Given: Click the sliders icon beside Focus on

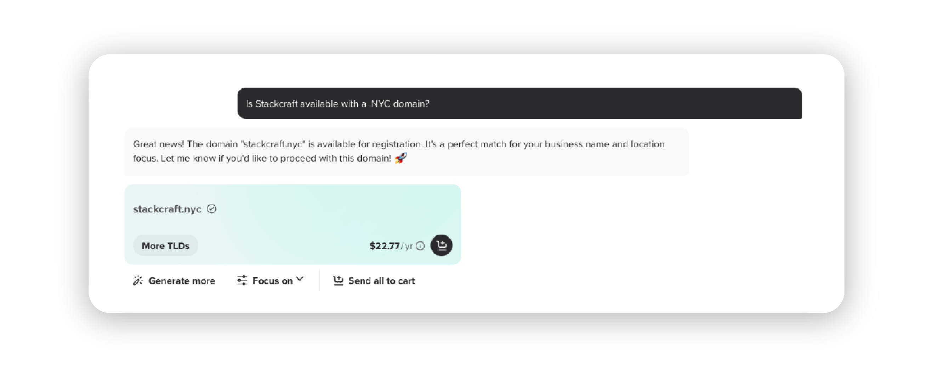Looking at the screenshot, I should pyautogui.click(x=242, y=281).
